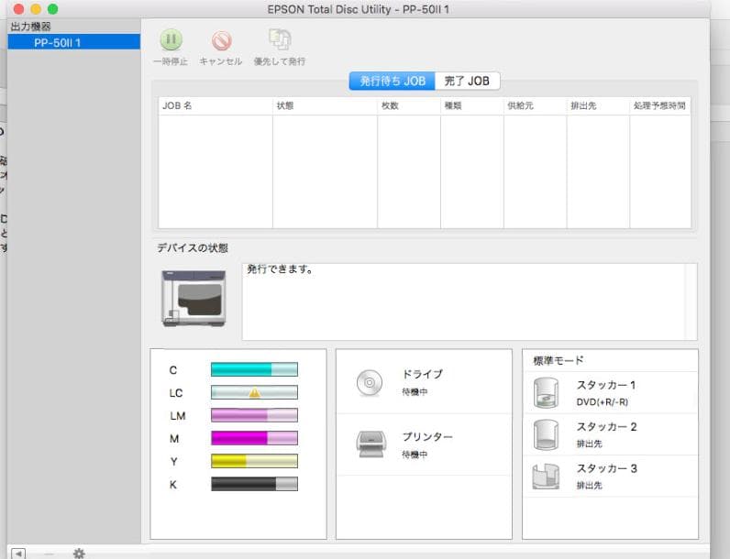Switch to the 完了 JOB tab
This screenshot has height=559, width=730.
(467, 81)
